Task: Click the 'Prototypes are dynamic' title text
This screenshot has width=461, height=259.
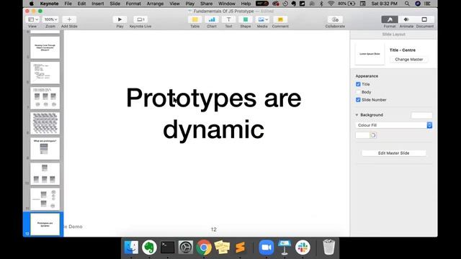Action: tap(214, 114)
